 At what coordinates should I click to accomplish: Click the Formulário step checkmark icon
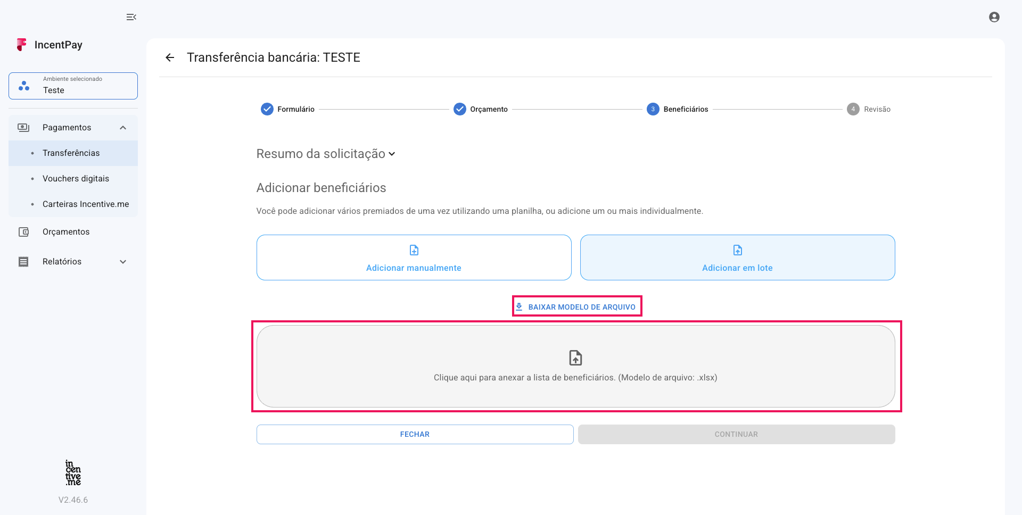pos(267,109)
